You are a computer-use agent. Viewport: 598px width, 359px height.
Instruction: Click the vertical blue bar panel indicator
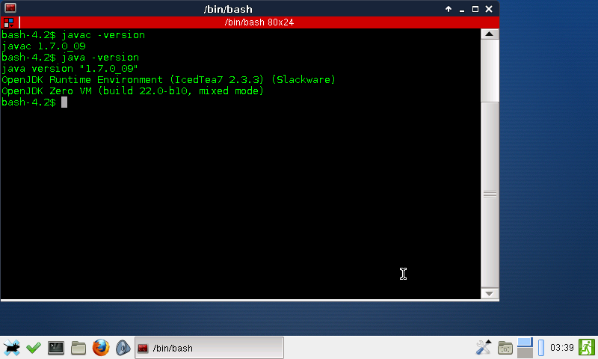[541, 348]
